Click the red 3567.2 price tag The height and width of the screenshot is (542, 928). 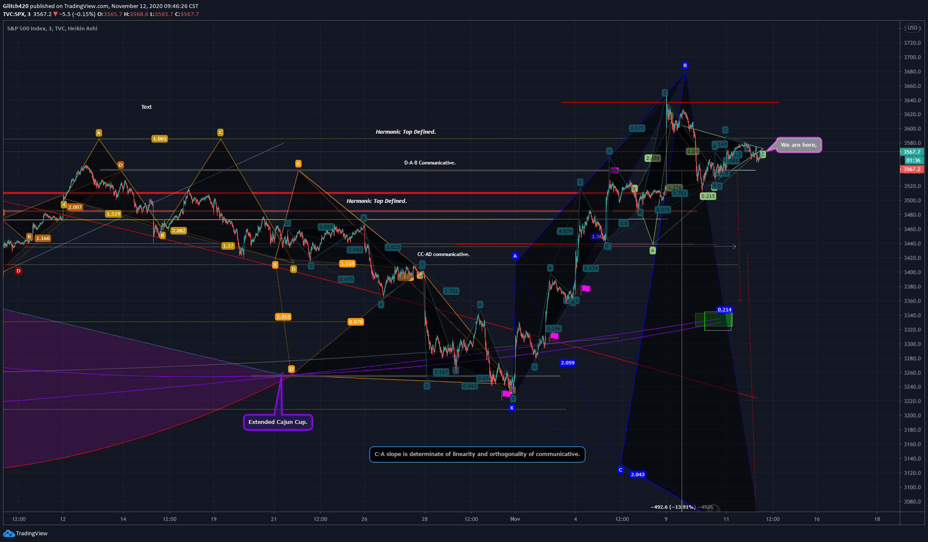(912, 169)
